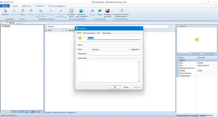The height and width of the screenshot is (117, 218).
Task: Switch to the Добавление ribbon tab
Action: click(x=26, y=6)
